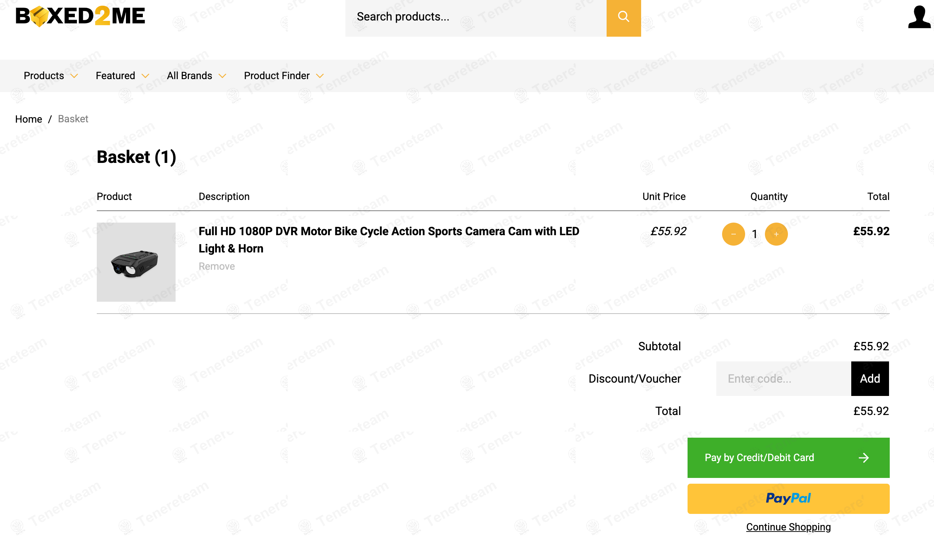Expand the Products menu
This screenshot has width=934, height=538.
51,76
